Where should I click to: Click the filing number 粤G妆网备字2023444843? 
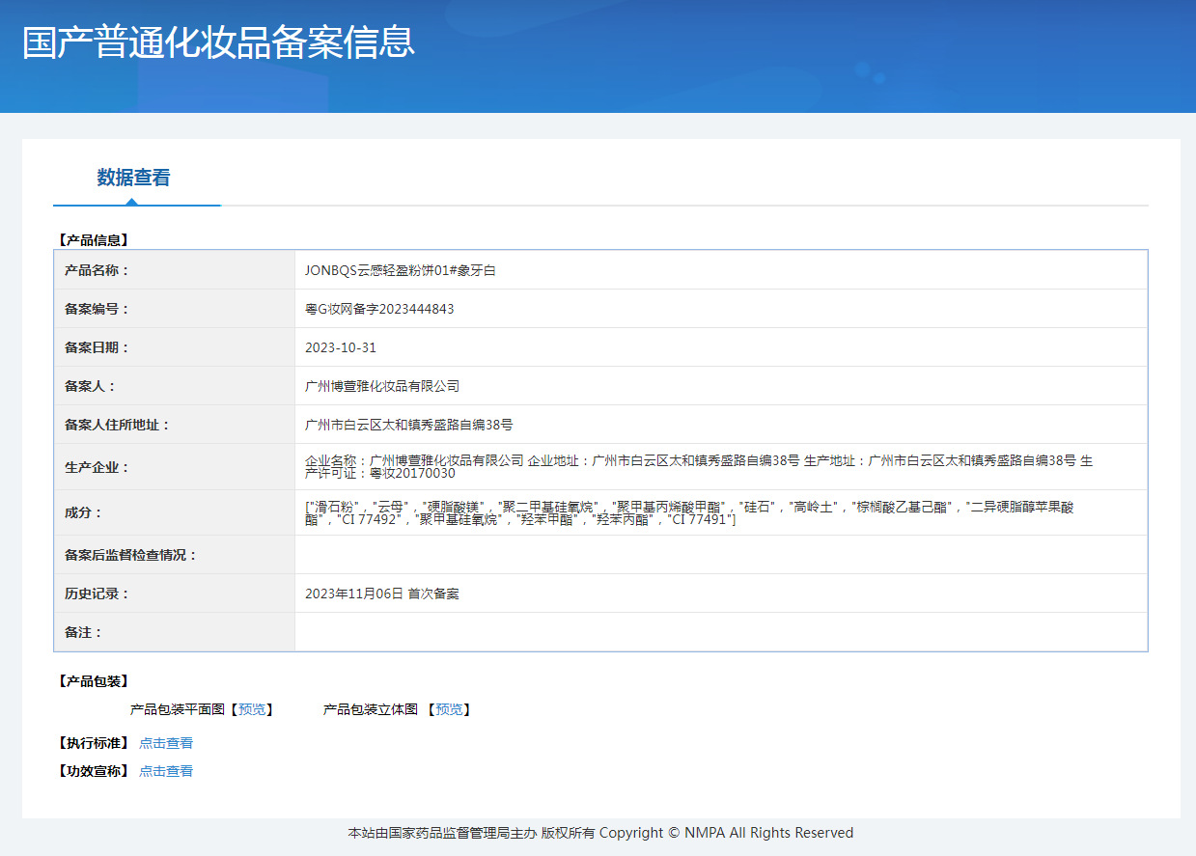[x=379, y=309]
